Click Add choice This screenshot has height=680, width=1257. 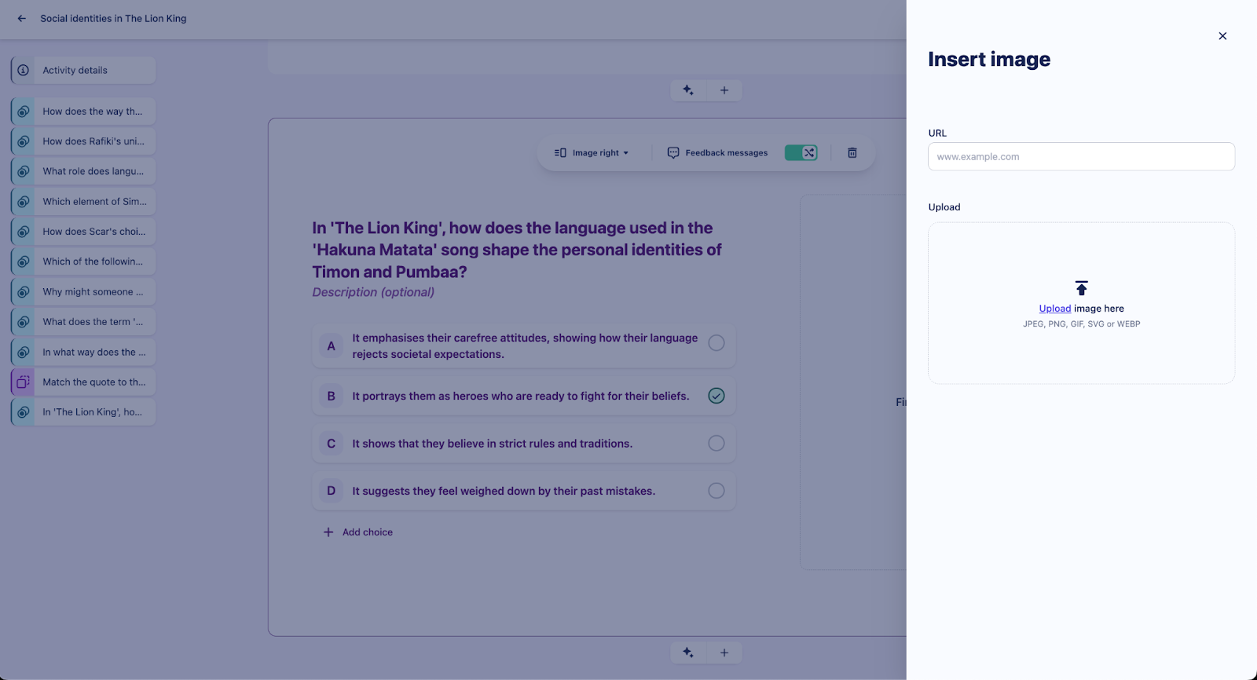[358, 532]
